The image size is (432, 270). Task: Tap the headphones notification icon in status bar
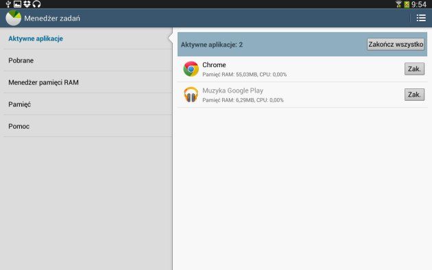click(x=36, y=4)
